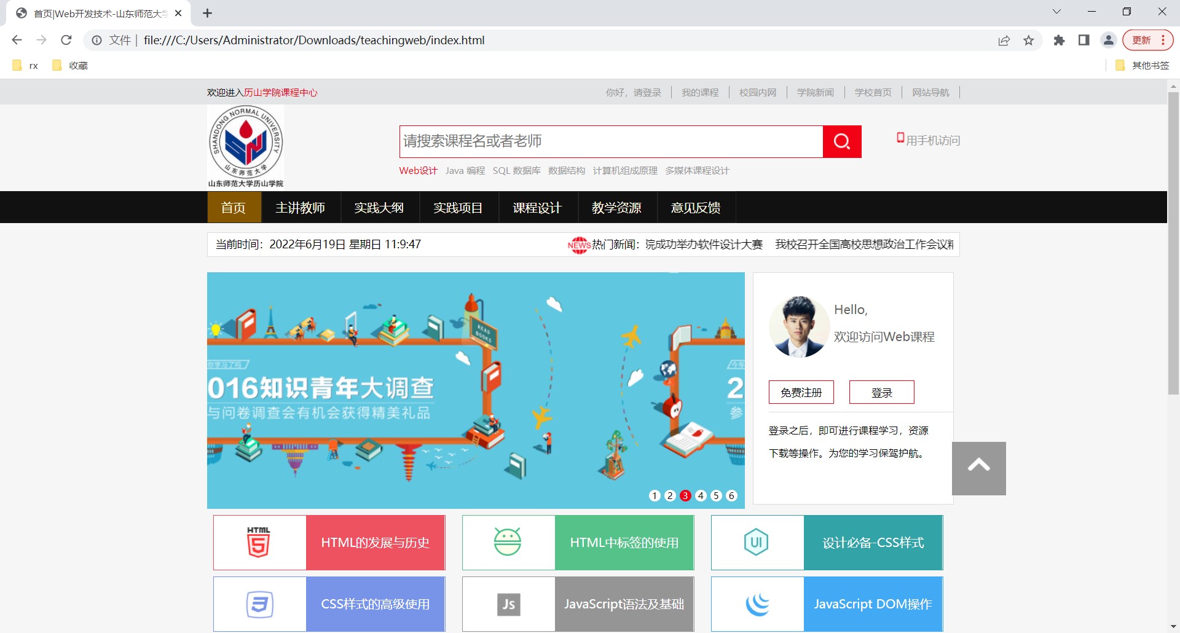
Task: Click the blue swirl jQuery-style icon
Action: [757, 604]
